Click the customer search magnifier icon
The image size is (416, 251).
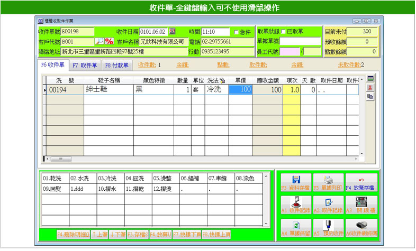[100, 41]
